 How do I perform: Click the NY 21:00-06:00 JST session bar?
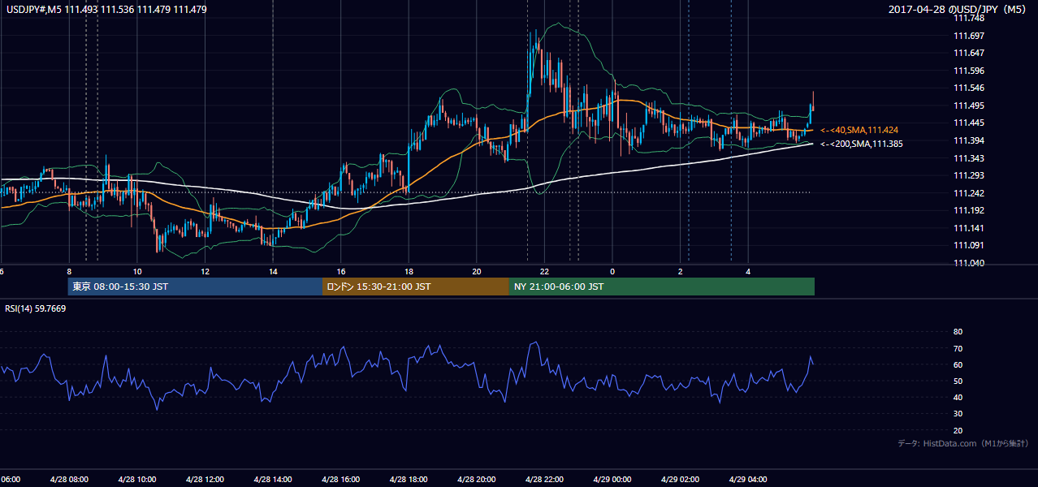(x=662, y=287)
